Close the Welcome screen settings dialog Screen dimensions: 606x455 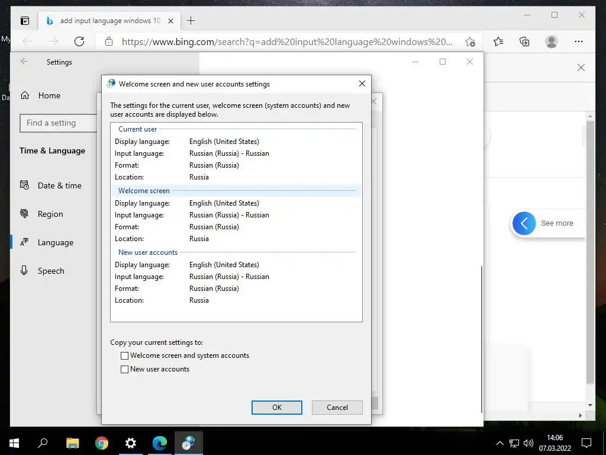coord(362,84)
